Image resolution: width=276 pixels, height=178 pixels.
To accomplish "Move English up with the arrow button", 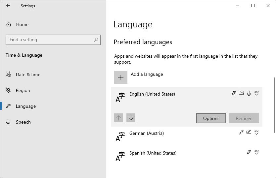I will pos(118,118).
